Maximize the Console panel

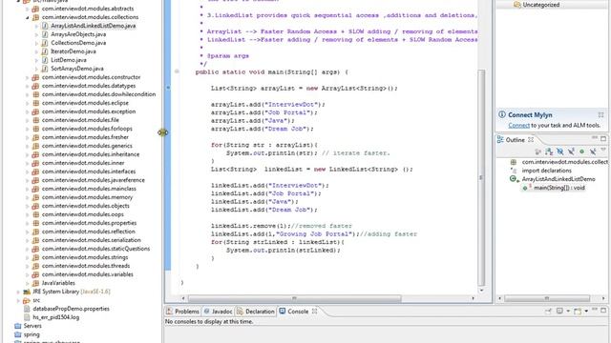[603, 310]
